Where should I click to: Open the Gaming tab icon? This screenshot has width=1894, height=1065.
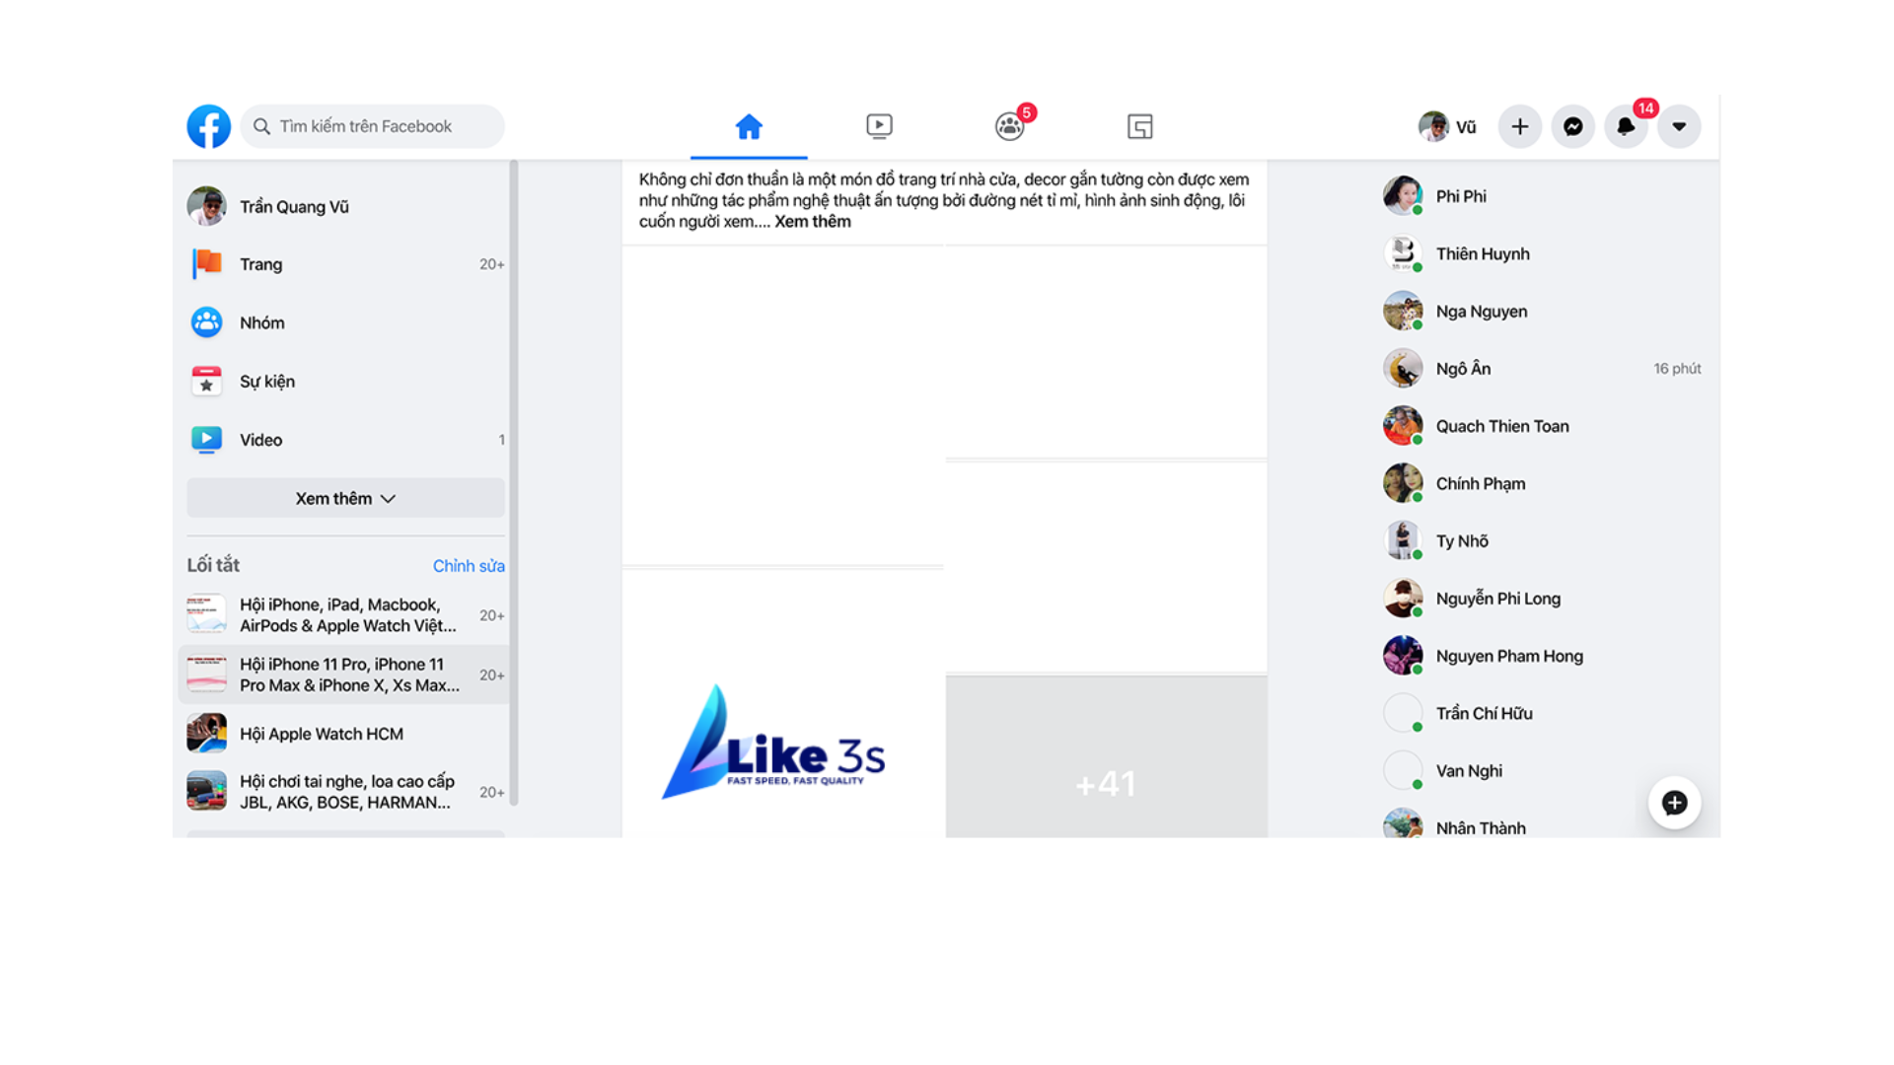(x=1139, y=126)
